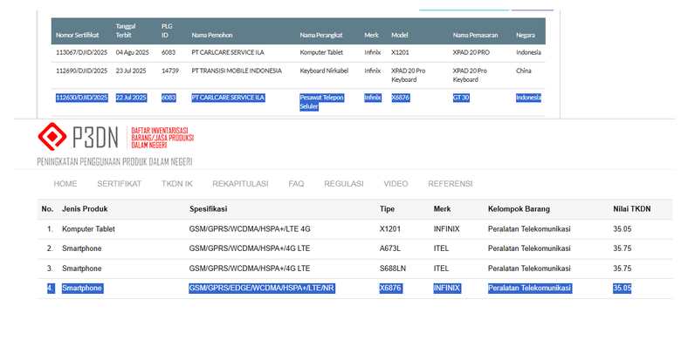Click the ITEL brand in row 2
This screenshot has height=340, width=681.
point(441,249)
